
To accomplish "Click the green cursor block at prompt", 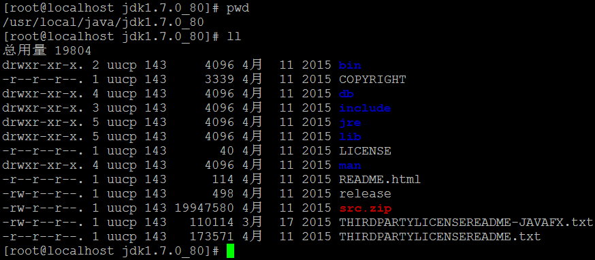I will 230,251.
